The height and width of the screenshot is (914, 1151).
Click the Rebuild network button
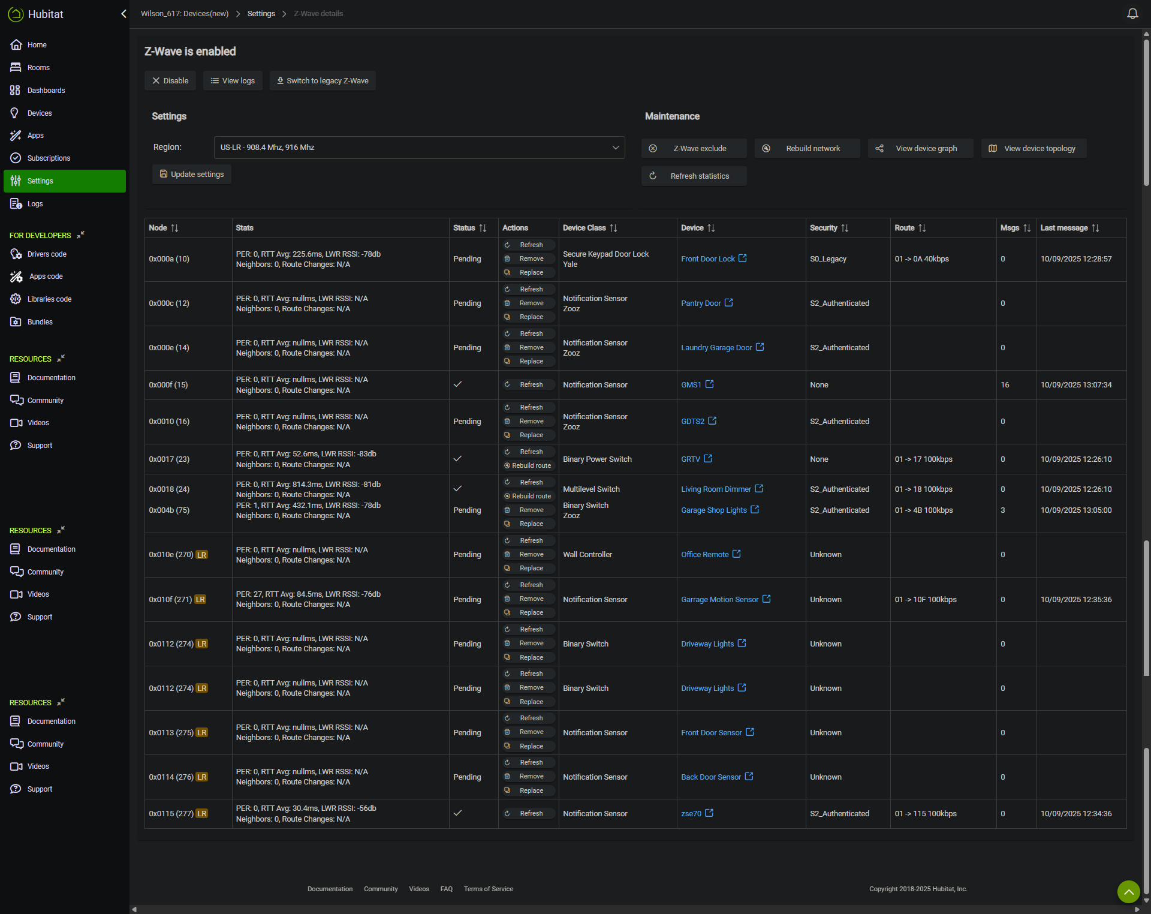coord(807,149)
